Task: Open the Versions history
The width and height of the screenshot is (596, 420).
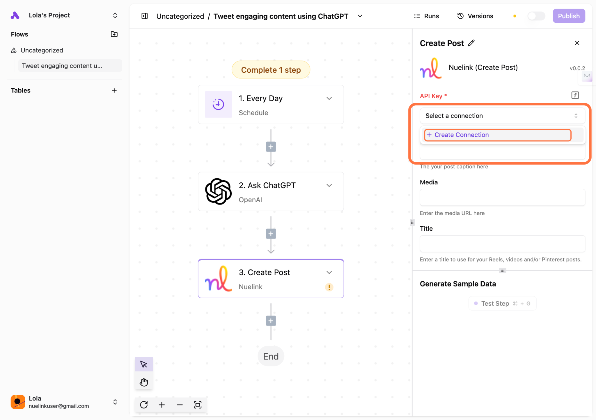Action: coord(475,16)
